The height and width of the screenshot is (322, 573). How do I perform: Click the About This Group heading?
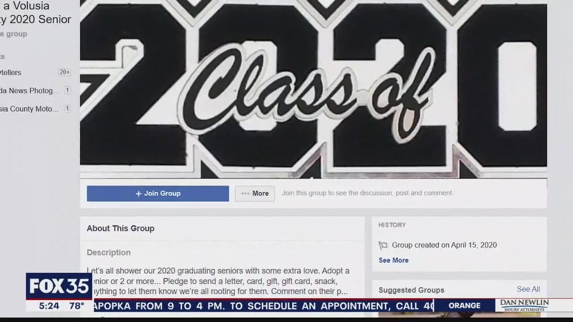pos(120,229)
